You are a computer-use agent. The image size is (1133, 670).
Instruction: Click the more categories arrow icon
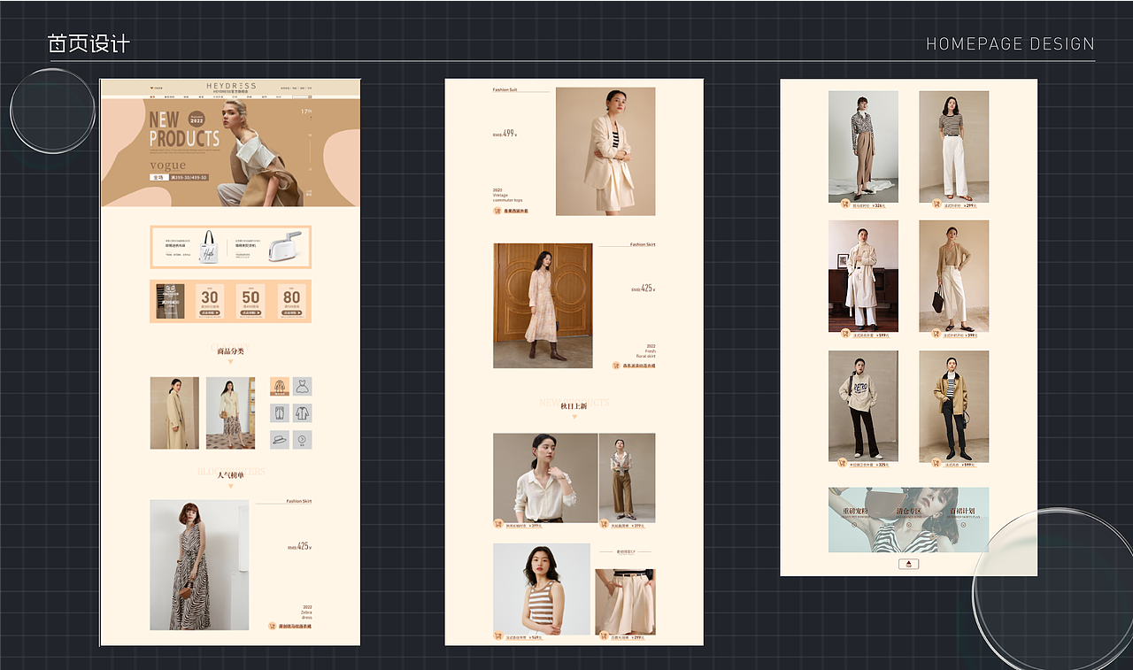coord(302,440)
